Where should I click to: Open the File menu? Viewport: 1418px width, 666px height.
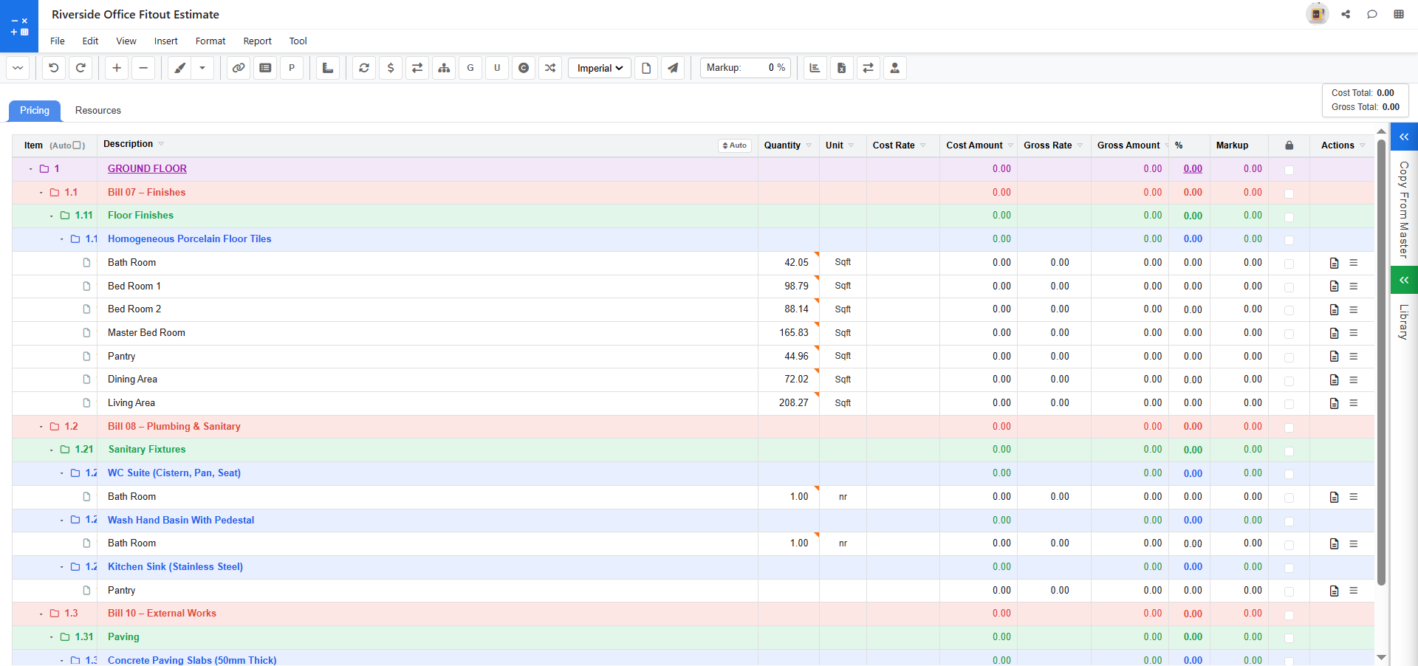coord(58,41)
